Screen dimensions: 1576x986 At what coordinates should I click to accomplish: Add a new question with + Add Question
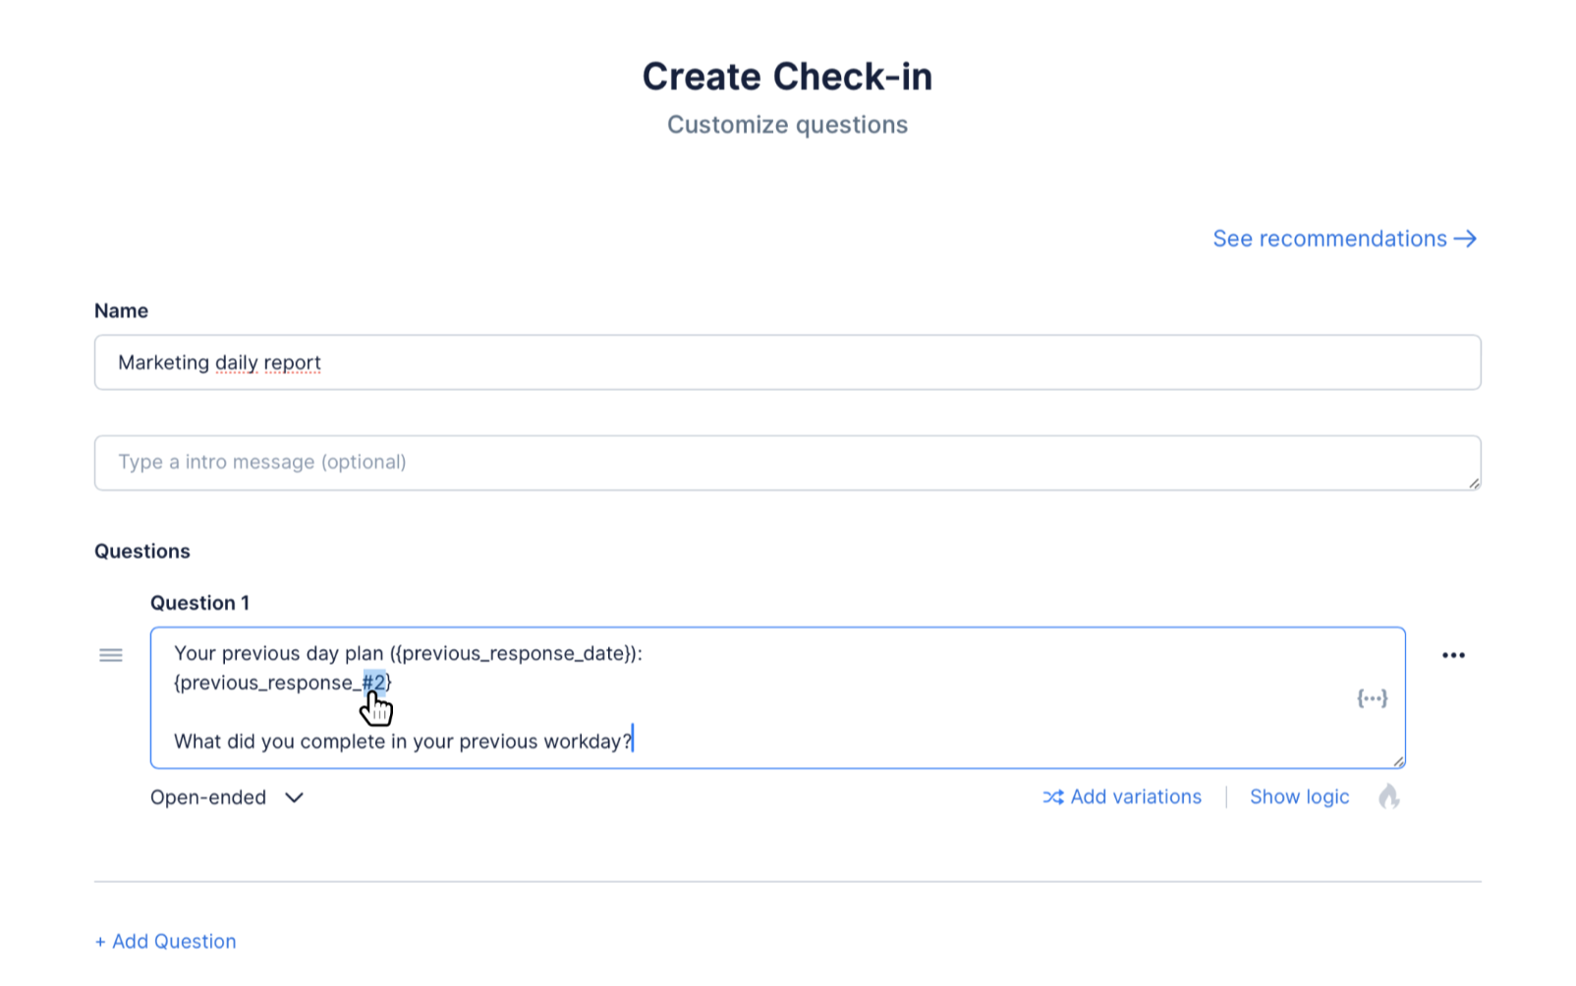(165, 941)
